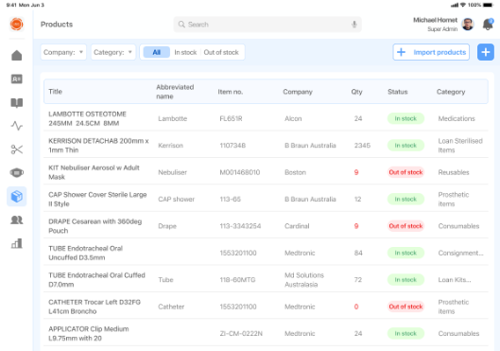Switch to the Out of stock filter
The image size is (500, 351).
[221, 52]
